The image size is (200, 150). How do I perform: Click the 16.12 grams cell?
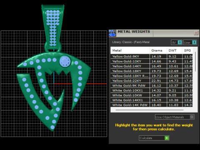[x=158, y=85]
